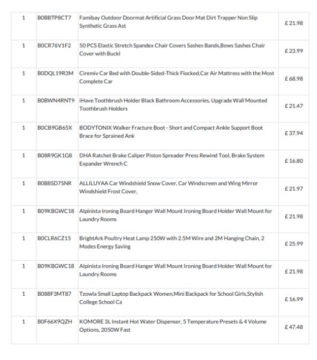
Task: Select ASIN B0CR76V1F2 in chair covers row
Action: (54, 45)
